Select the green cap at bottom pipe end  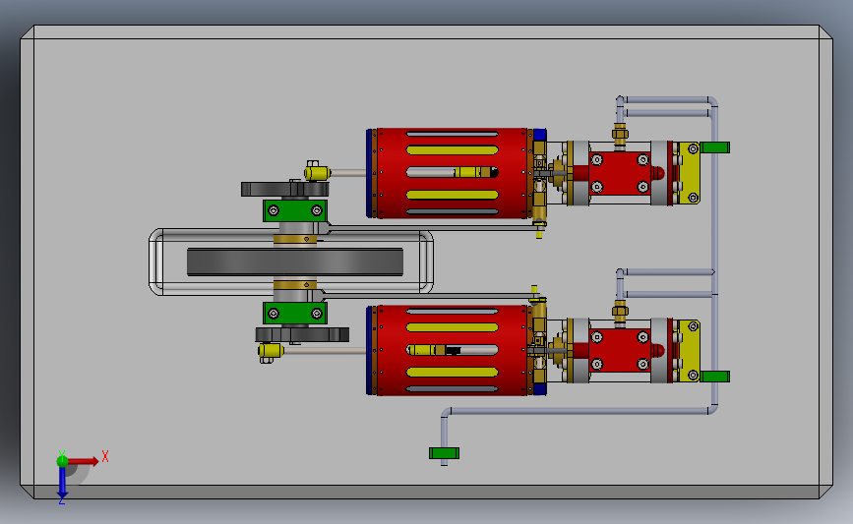[444, 453]
